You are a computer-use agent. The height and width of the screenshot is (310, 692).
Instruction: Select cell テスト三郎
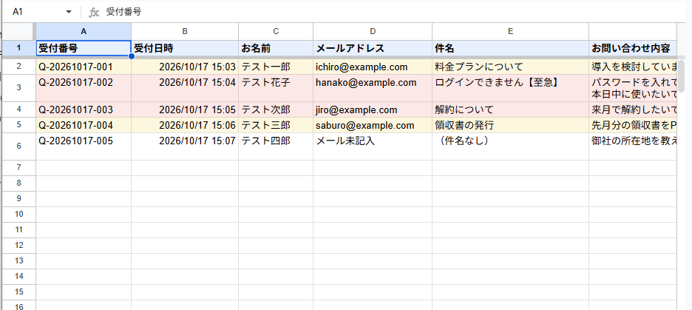pyautogui.click(x=276, y=125)
